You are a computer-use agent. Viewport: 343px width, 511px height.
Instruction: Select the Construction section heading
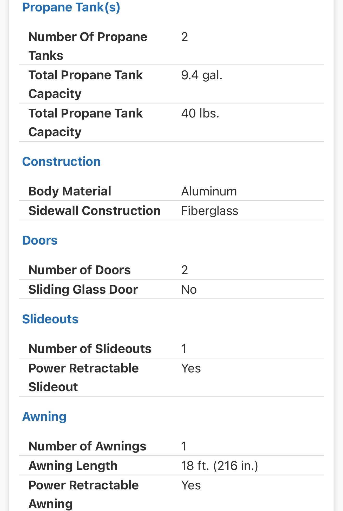coord(61,162)
